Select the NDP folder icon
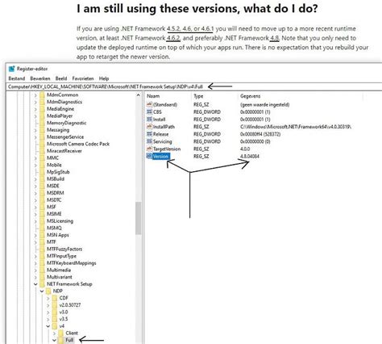This screenshot has height=344, width=382. click(x=48, y=291)
